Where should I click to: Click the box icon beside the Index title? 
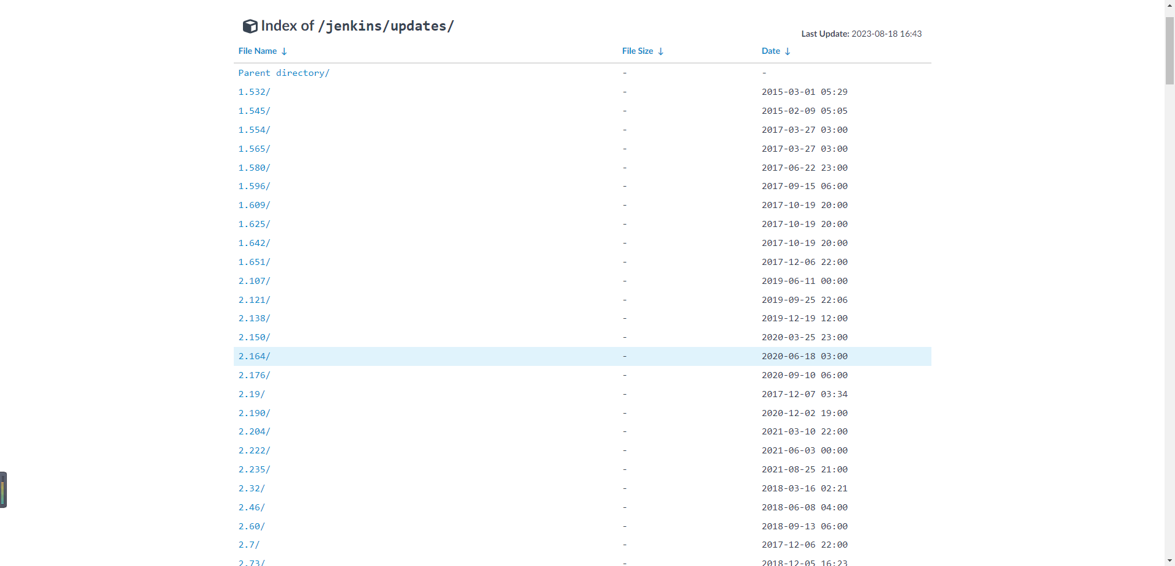coord(250,26)
